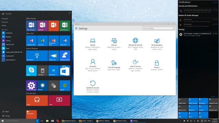
Task: Open Time & language settings
Action: (114, 65)
